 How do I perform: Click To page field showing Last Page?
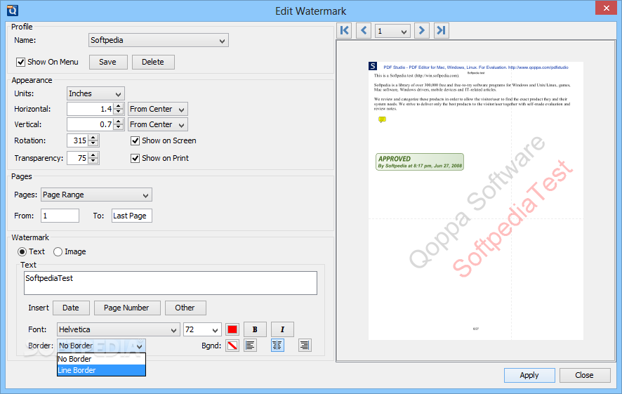click(x=132, y=216)
